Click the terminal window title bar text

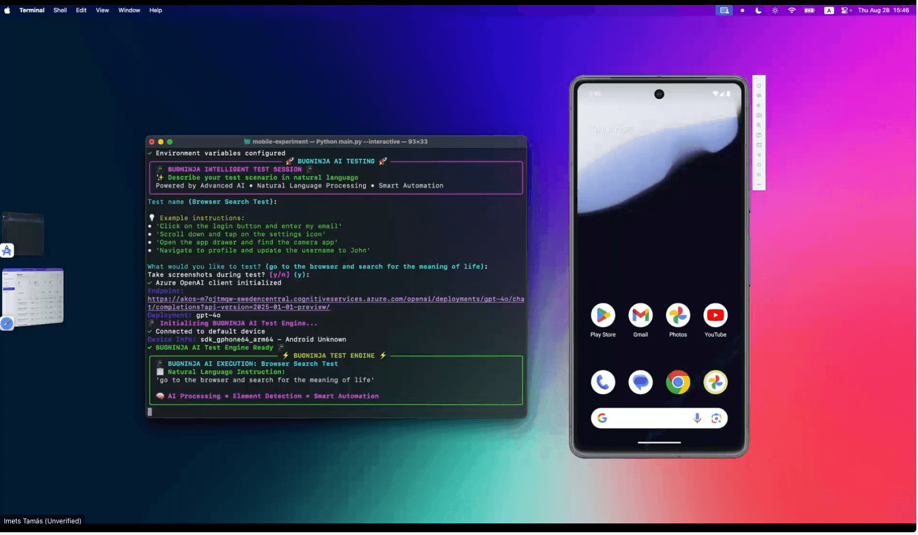click(x=341, y=142)
